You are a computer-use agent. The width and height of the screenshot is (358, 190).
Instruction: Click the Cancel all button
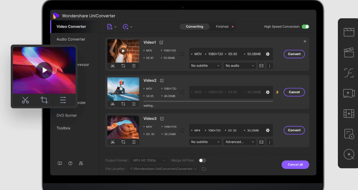(295, 165)
